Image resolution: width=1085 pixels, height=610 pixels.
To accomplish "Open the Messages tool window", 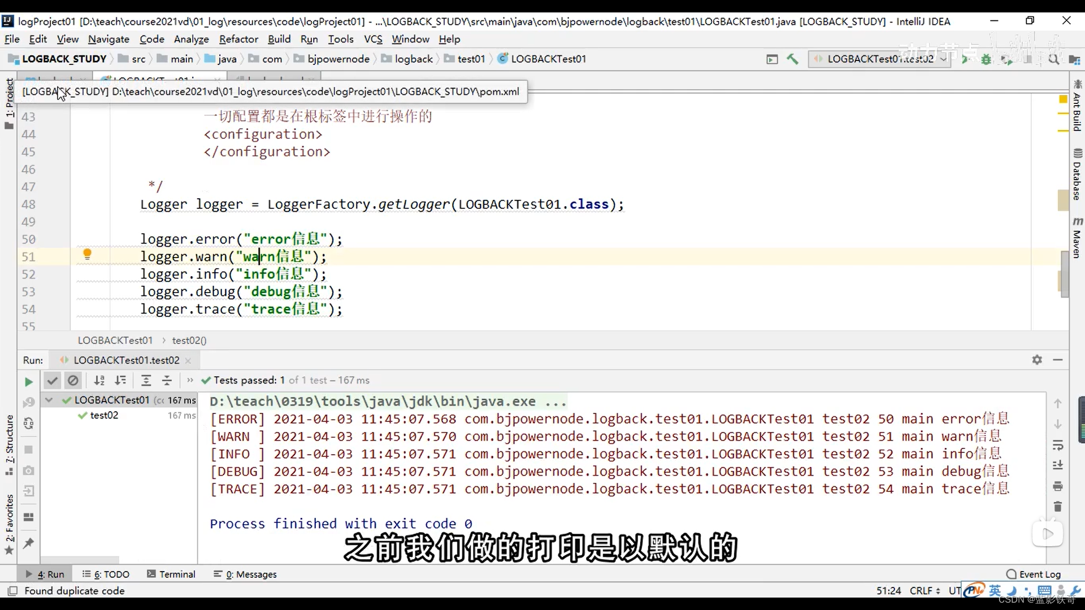I will (245, 574).
